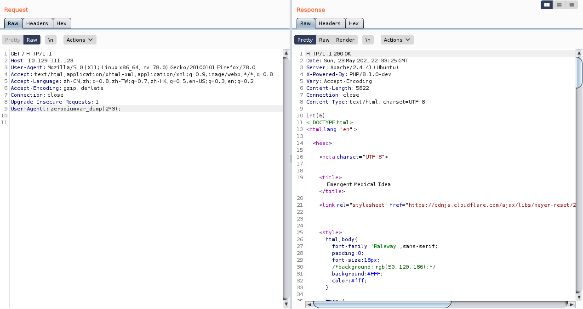
Task: Click the font-family 'Raleway' CSS line
Action: tap(385, 246)
